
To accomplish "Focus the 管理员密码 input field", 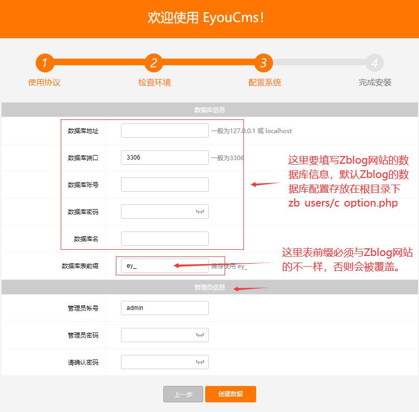I will click(x=165, y=335).
